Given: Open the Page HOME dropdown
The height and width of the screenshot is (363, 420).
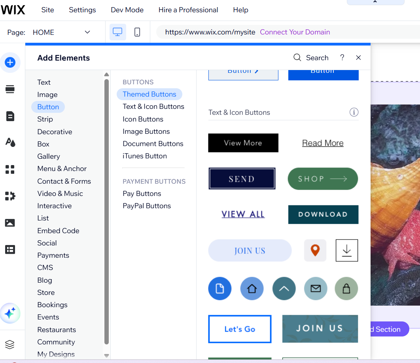Looking at the screenshot, I should [61, 32].
